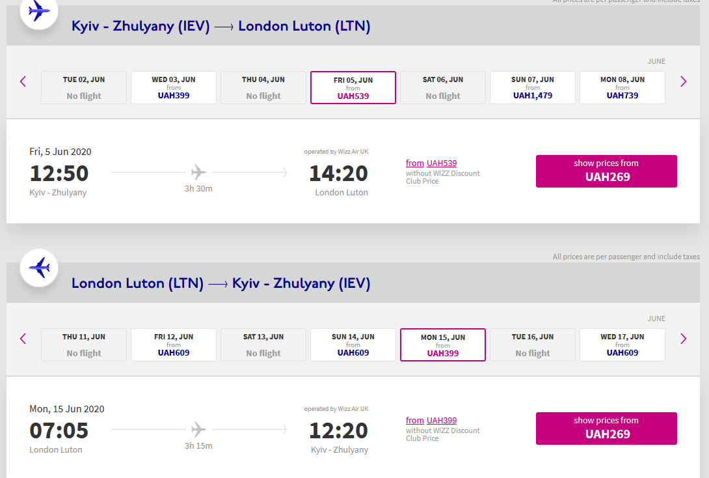Click the return flight airplane logo icon

coord(39,267)
